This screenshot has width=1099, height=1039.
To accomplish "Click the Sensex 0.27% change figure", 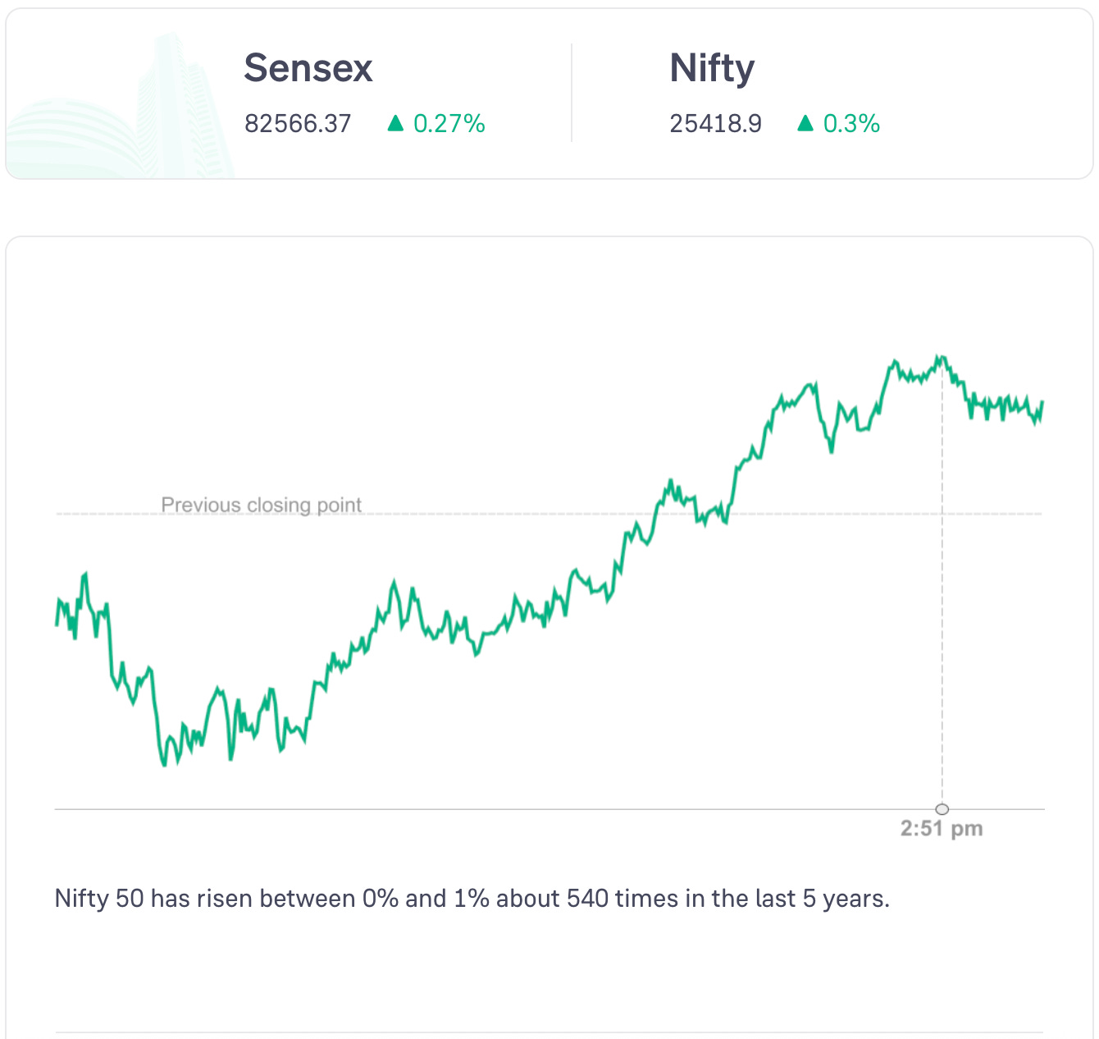I will tap(449, 124).
